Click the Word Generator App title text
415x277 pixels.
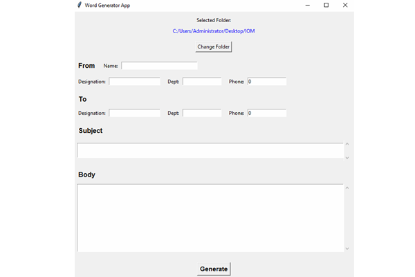[x=107, y=6]
